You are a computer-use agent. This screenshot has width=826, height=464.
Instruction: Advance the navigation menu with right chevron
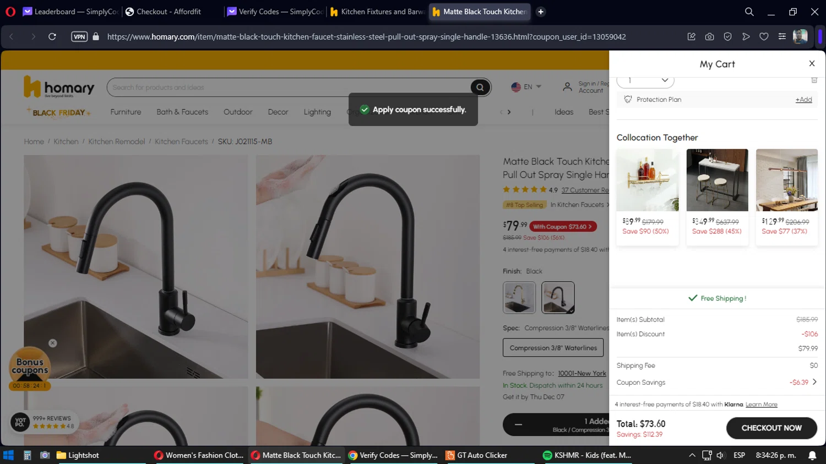[509, 112]
